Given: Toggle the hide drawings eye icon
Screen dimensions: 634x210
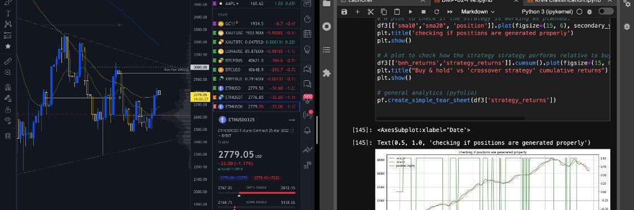Looking at the screenshot, I should coord(8,120).
